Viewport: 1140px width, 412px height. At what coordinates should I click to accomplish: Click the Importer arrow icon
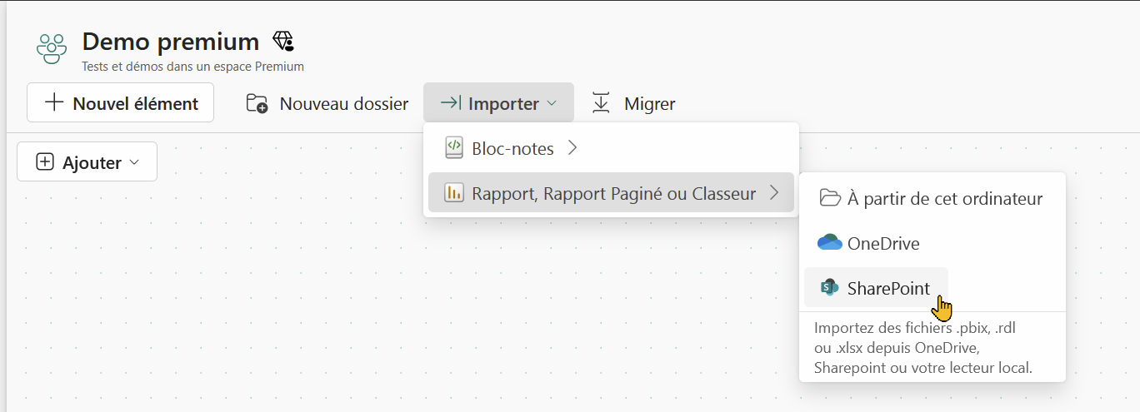pyautogui.click(x=451, y=103)
